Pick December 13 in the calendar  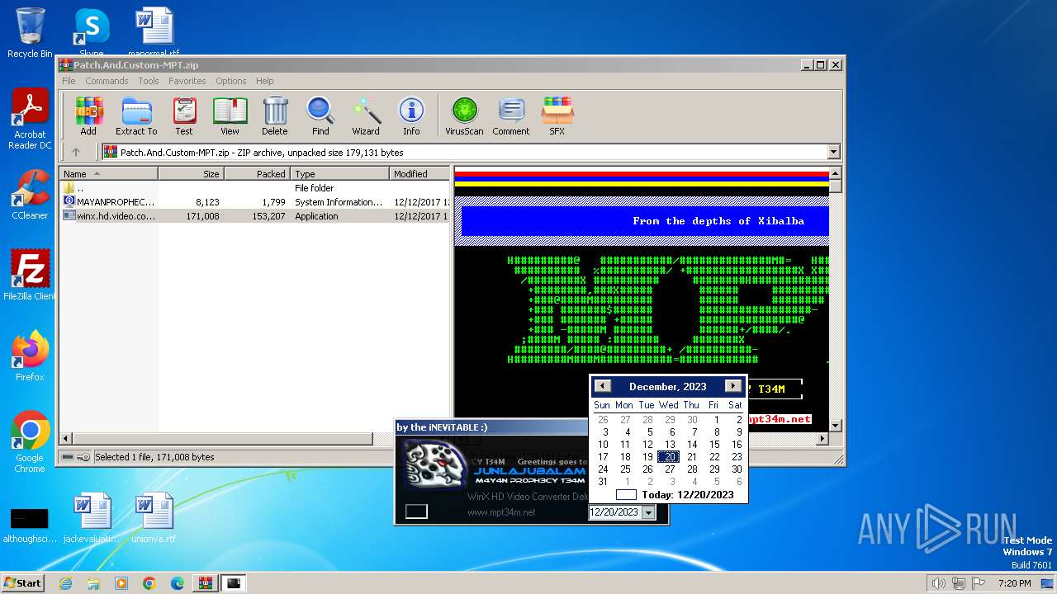click(x=670, y=445)
